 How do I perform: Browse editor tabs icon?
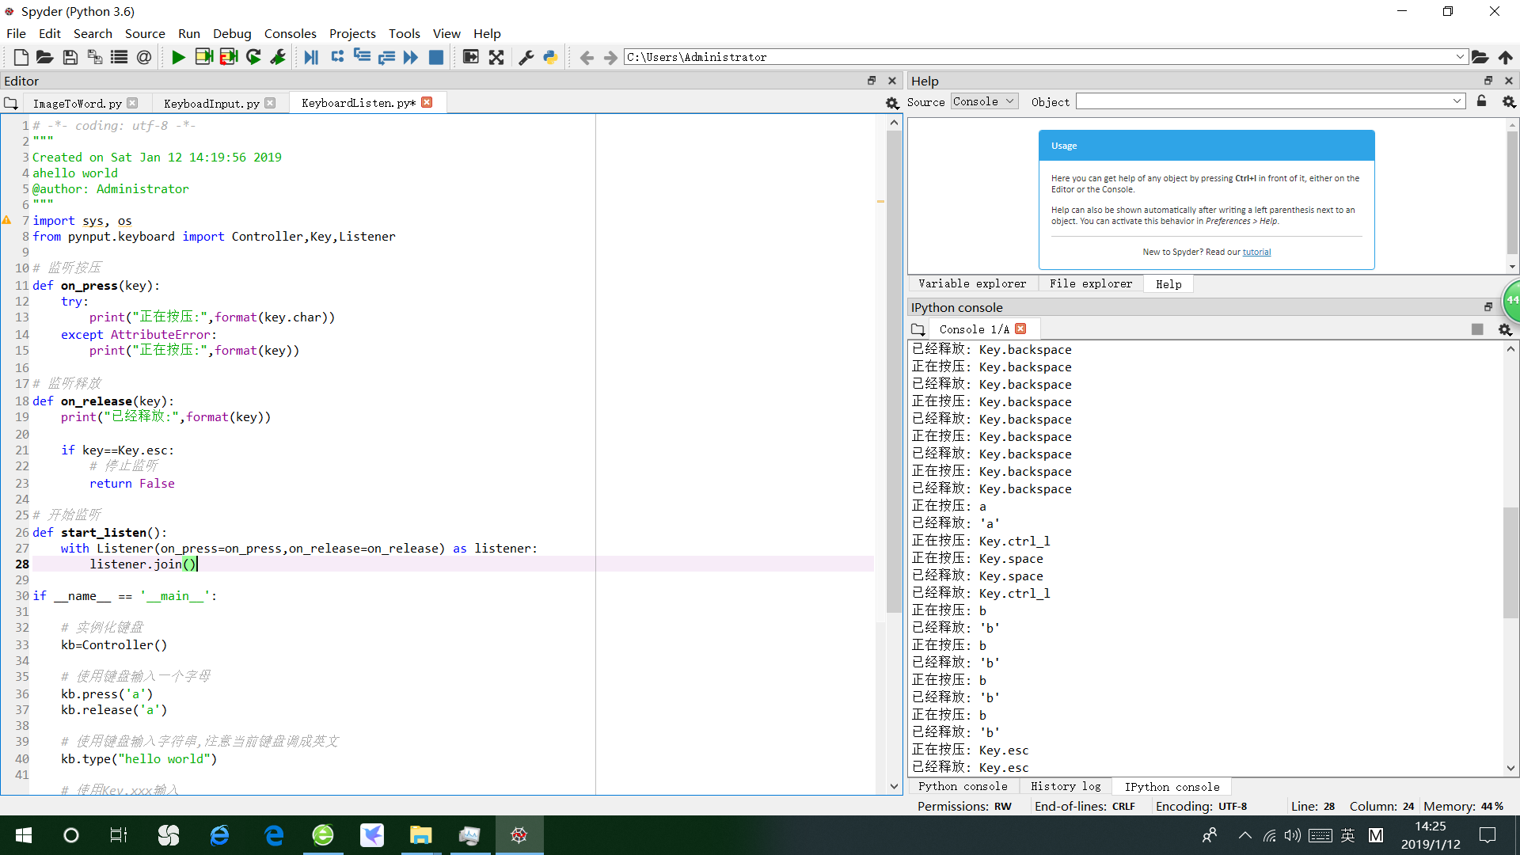(11, 103)
